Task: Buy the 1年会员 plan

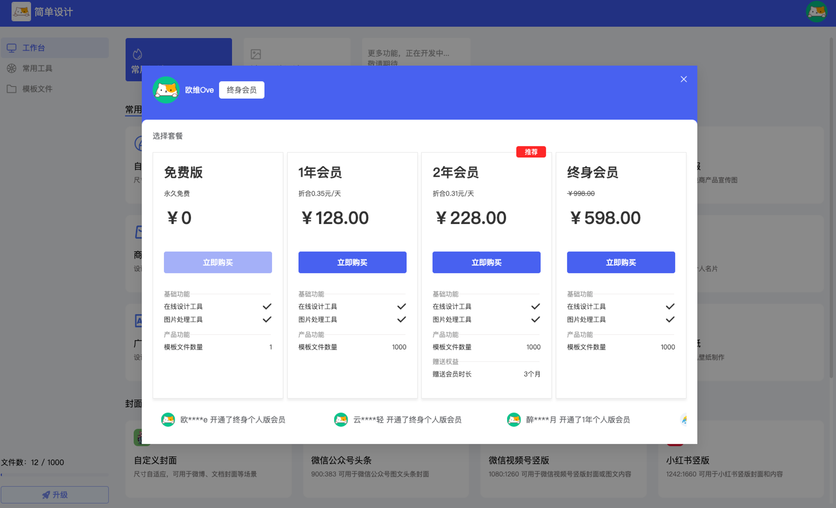Action: pyautogui.click(x=352, y=262)
